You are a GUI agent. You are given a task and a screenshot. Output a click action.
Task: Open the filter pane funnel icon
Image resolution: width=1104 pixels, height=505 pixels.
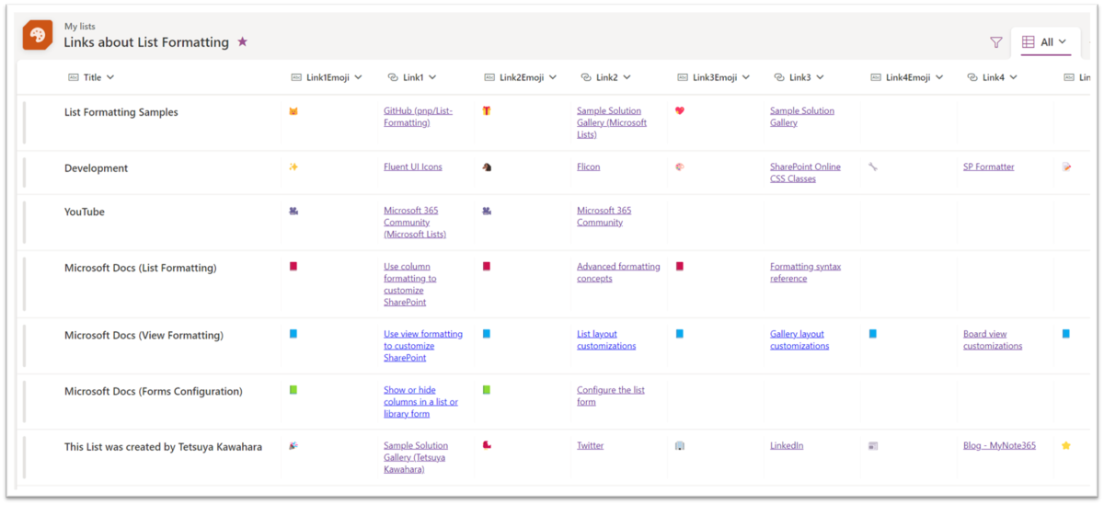tap(995, 42)
